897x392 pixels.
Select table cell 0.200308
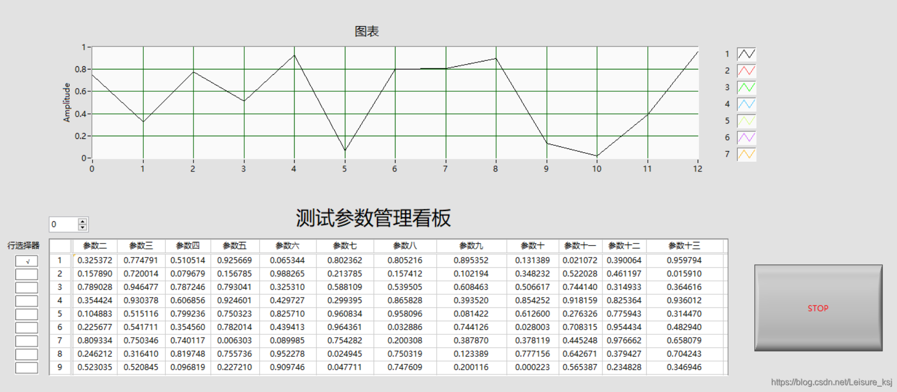coord(405,341)
